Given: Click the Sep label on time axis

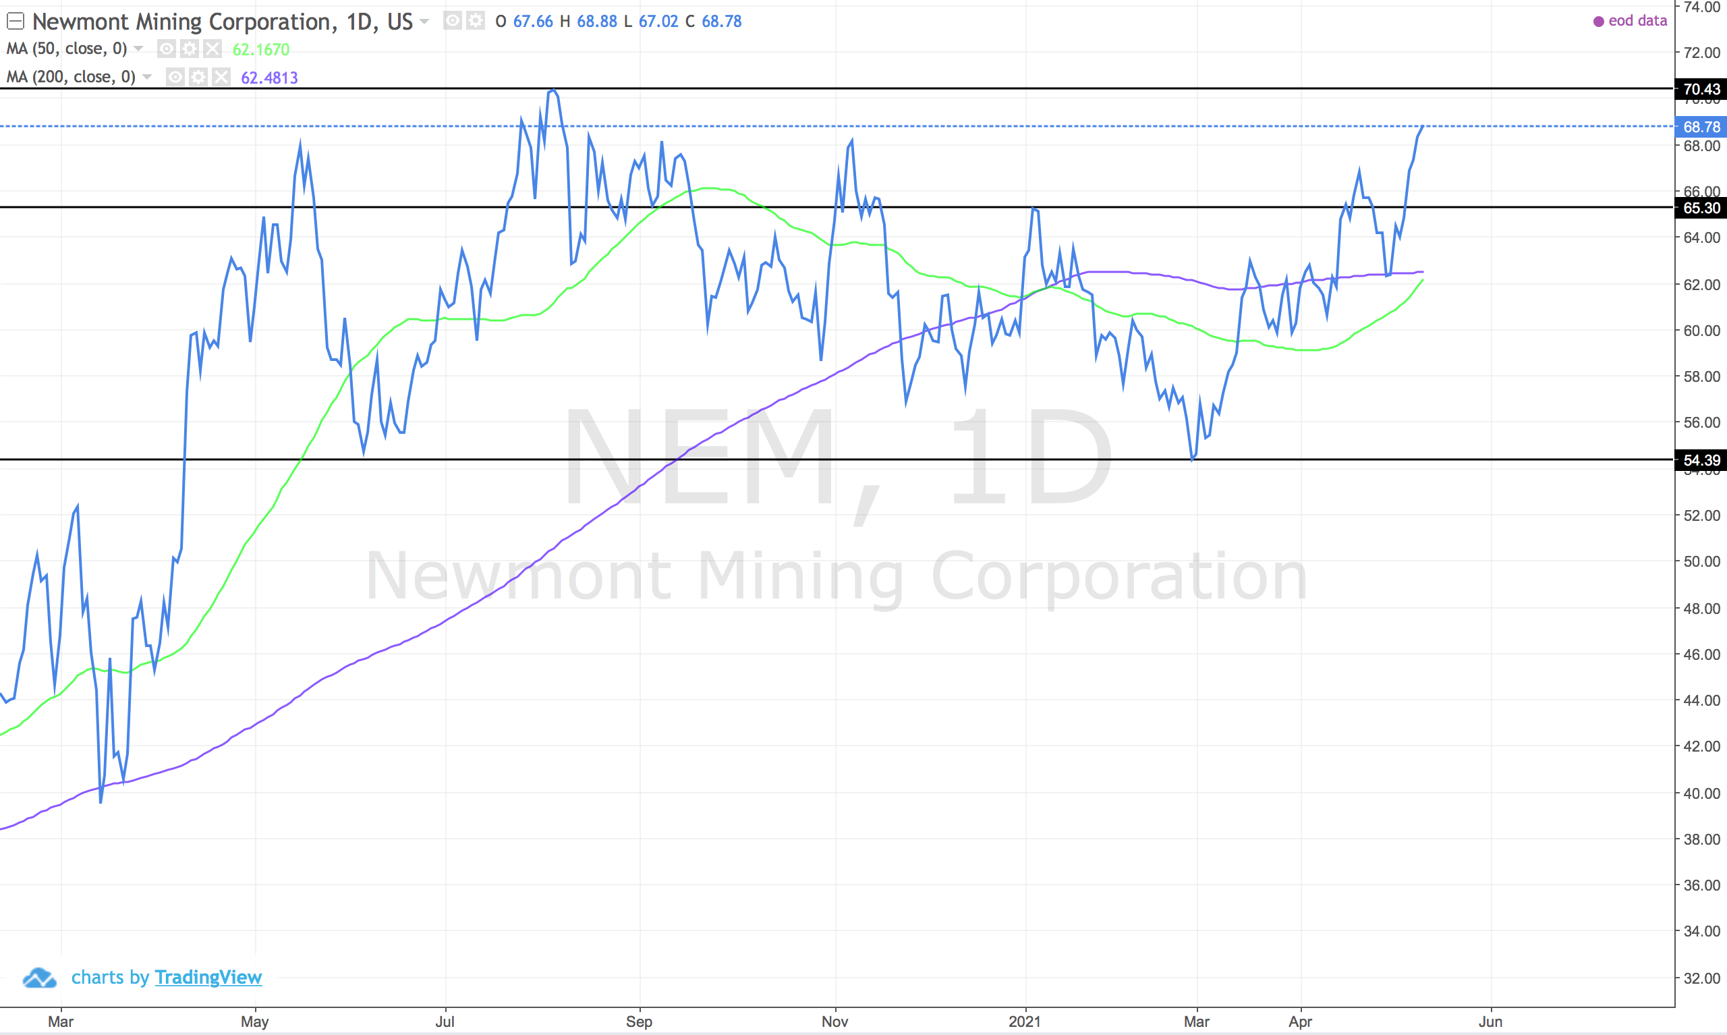Looking at the screenshot, I should pos(639,1022).
